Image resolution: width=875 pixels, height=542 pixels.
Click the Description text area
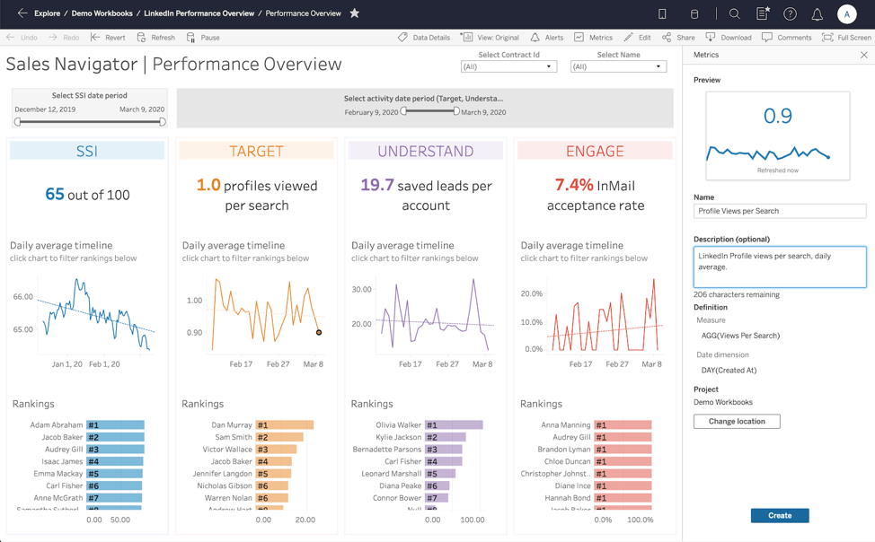780,267
